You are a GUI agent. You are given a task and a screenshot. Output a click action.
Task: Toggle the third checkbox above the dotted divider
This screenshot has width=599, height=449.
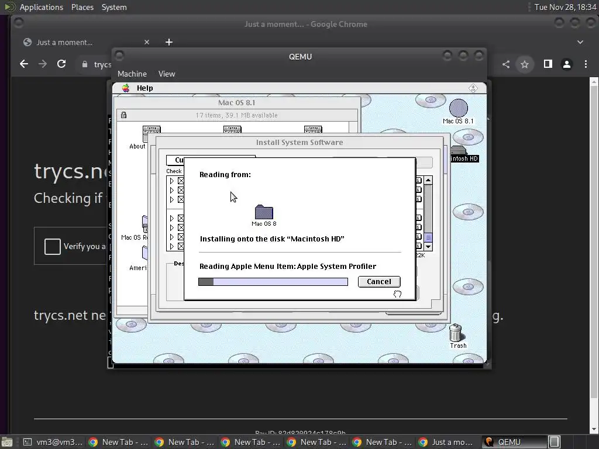point(181,200)
